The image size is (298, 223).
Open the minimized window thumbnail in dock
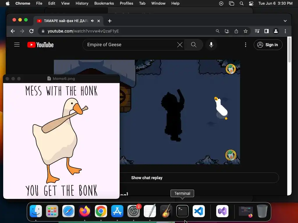tap(246, 211)
